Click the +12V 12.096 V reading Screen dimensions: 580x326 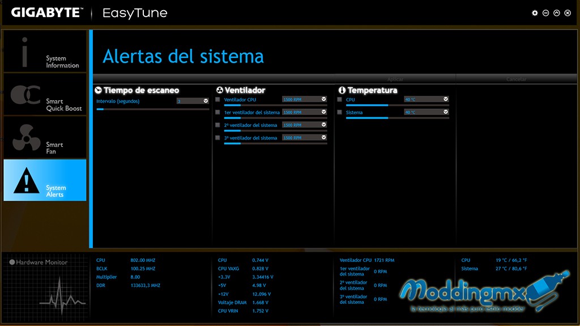[x=245, y=294]
